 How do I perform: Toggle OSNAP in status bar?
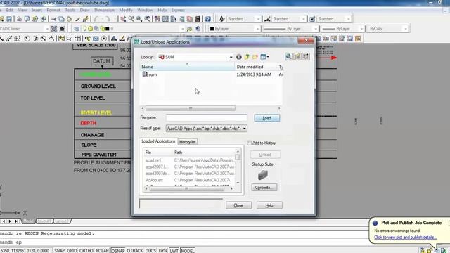118,251
